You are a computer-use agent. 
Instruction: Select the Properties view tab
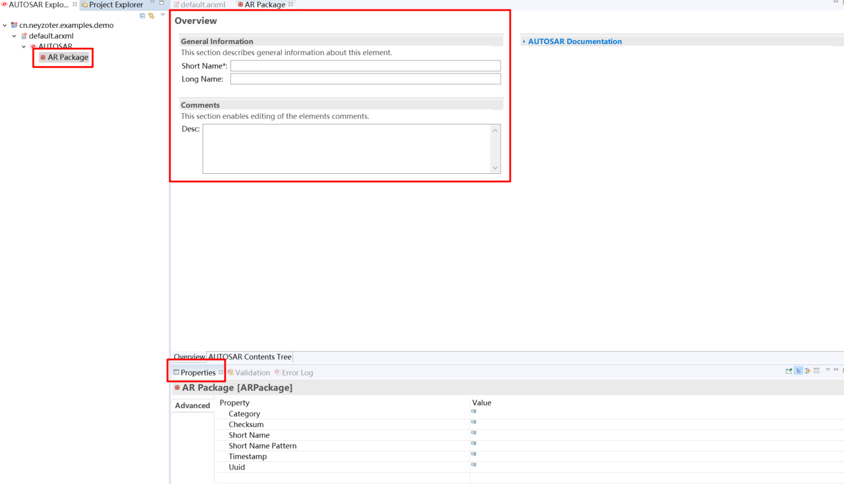pyautogui.click(x=198, y=372)
